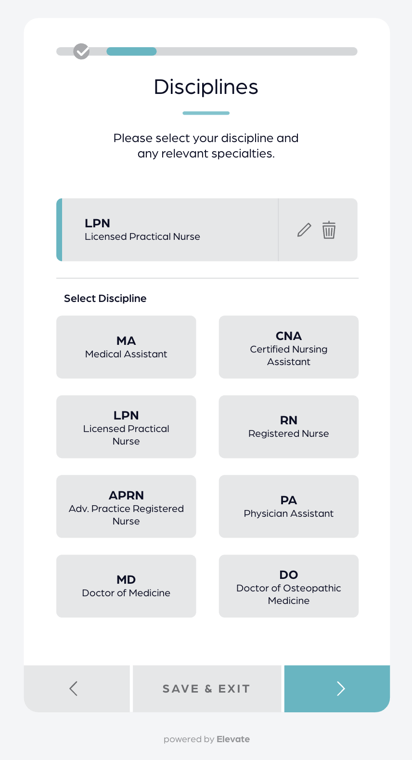The image size is (412, 760).
Task: Click the selected LPN Licensed Practical Nurse card
Action: (167, 230)
